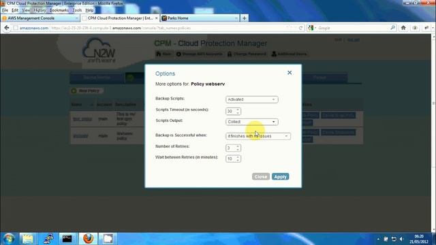Click the search magnifier icon
Screen dimensions: 436x245
tap(392, 28)
